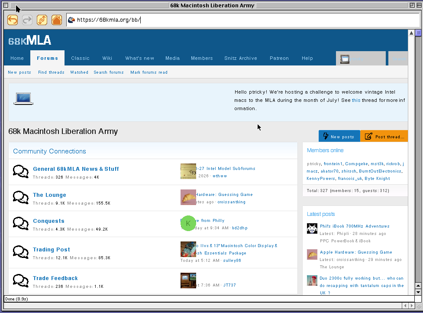Open the browser home page icon
Image resolution: width=423 pixels, height=313 pixels.
57,20
